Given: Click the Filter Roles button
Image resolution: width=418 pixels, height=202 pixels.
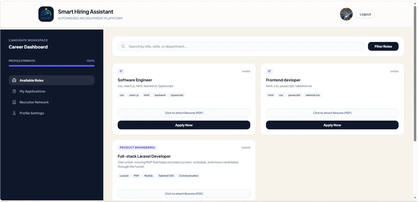Looking at the screenshot, I should (x=383, y=46).
